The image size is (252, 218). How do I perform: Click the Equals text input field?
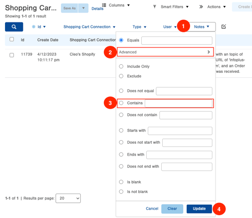[177, 40]
